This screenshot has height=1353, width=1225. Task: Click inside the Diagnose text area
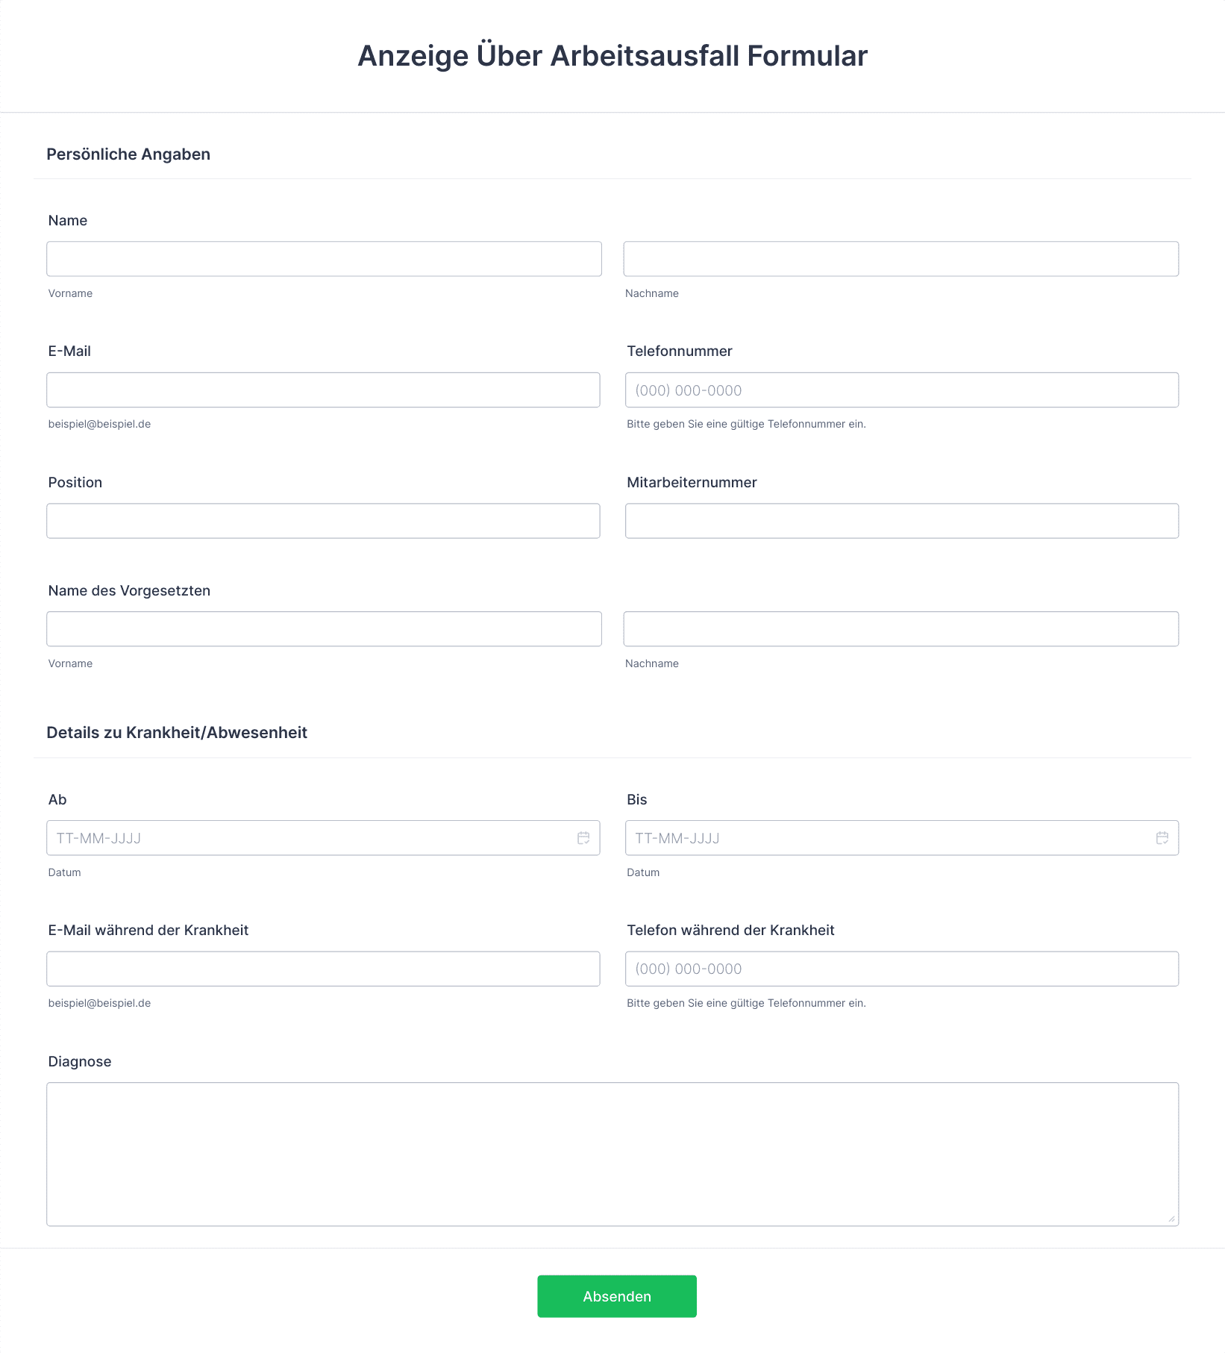coord(612,1154)
